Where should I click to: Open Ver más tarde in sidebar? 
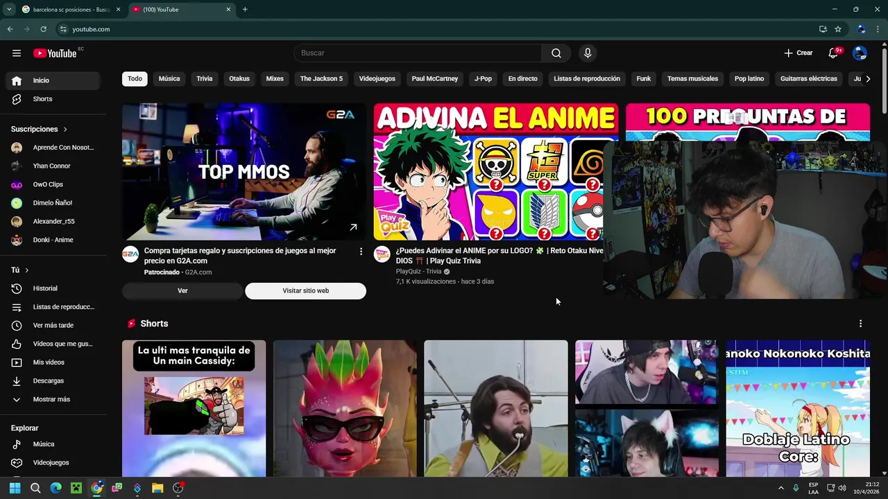[53, 325]
